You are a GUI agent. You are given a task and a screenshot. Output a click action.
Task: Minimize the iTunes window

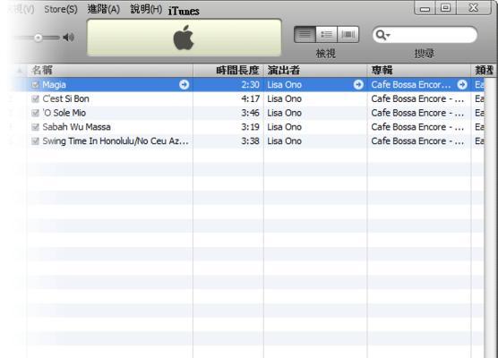(x=425, y=8)
